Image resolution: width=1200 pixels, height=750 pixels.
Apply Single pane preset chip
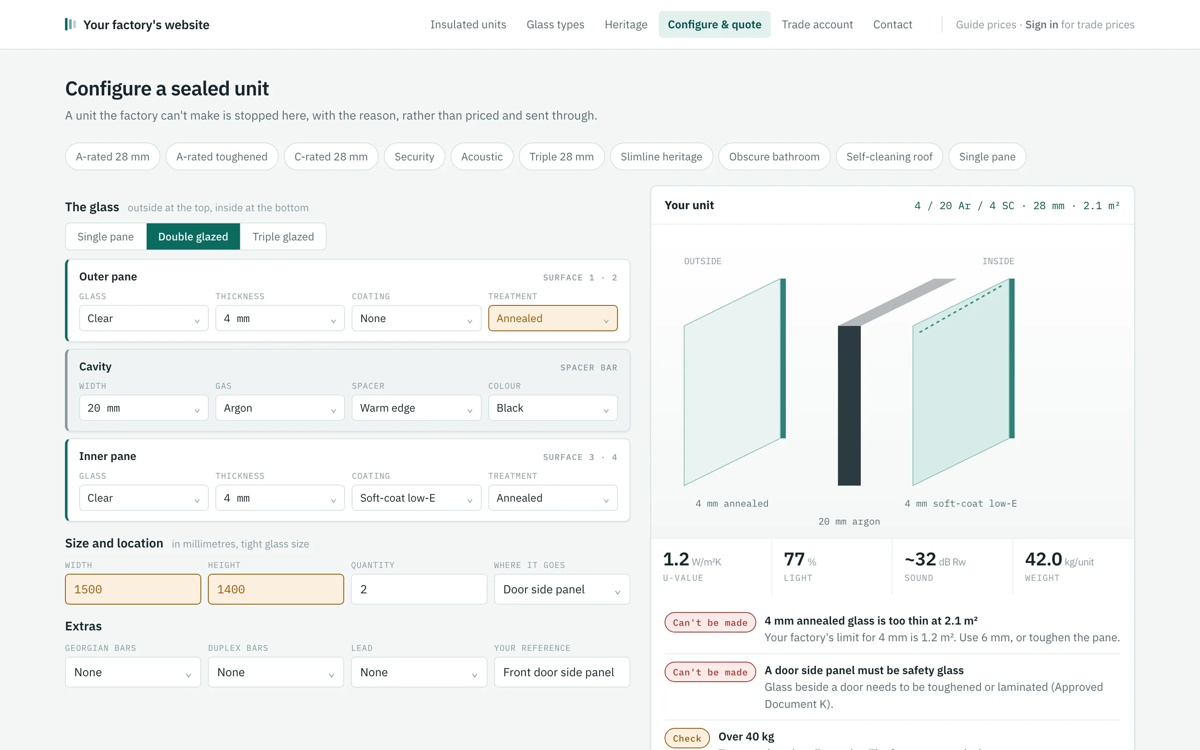click(x=987, y=157)
